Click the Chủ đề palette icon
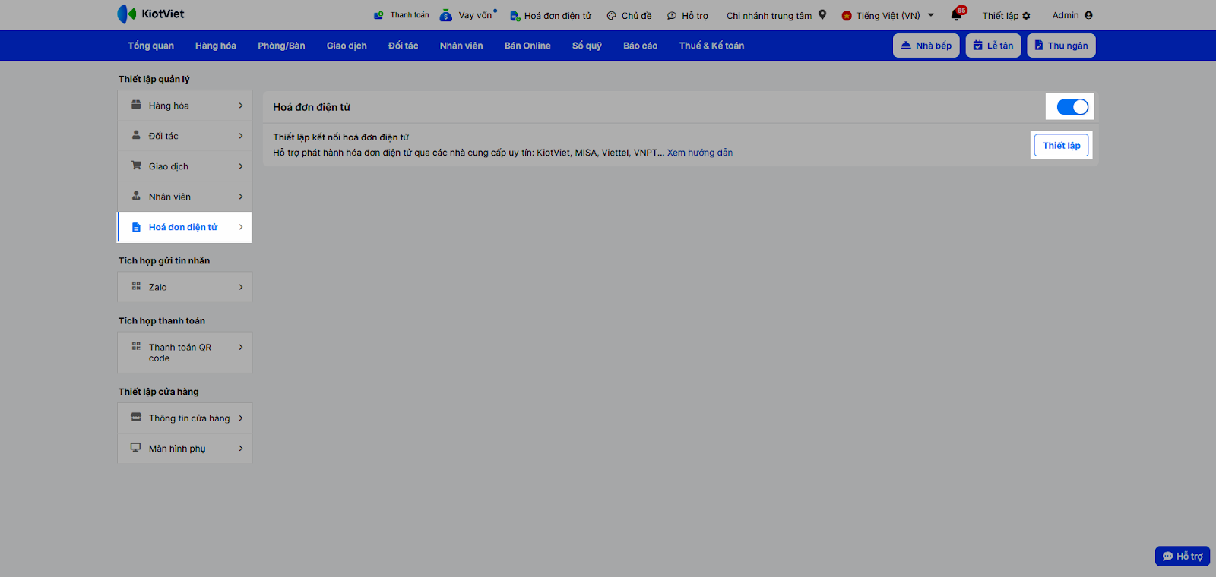 coord(611,16)
